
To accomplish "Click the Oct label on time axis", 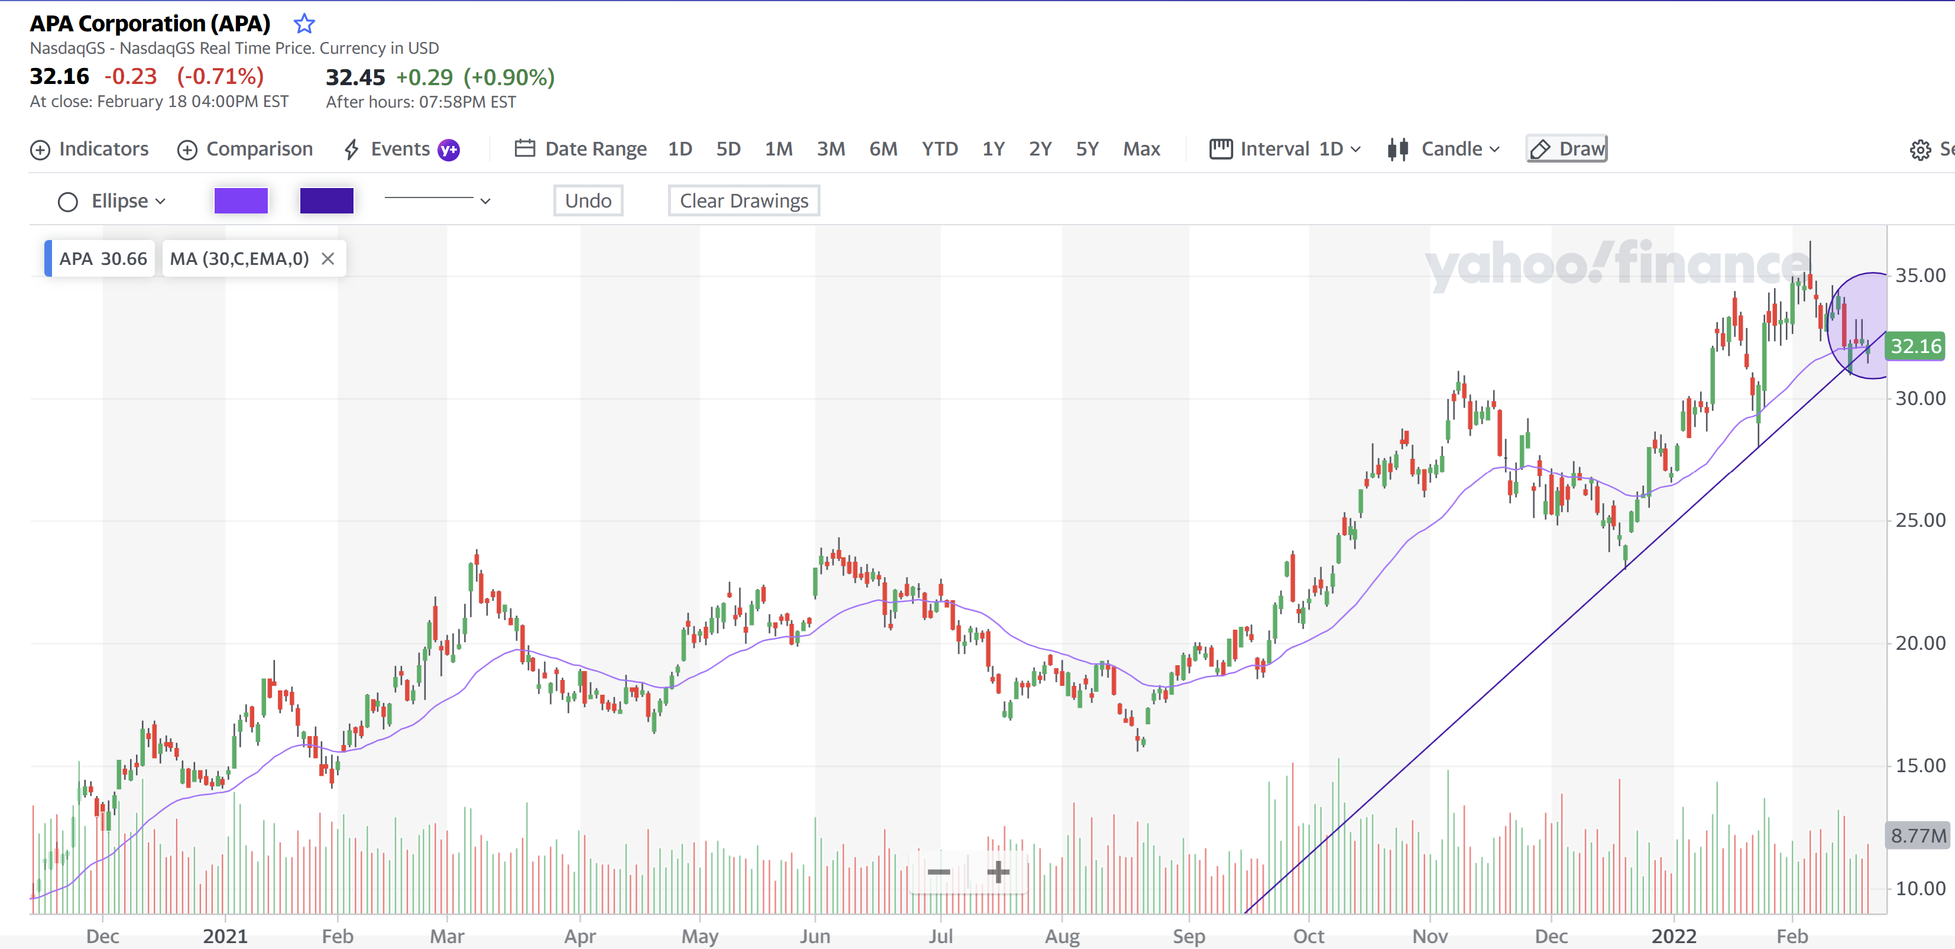I will tap(1309, 935).
